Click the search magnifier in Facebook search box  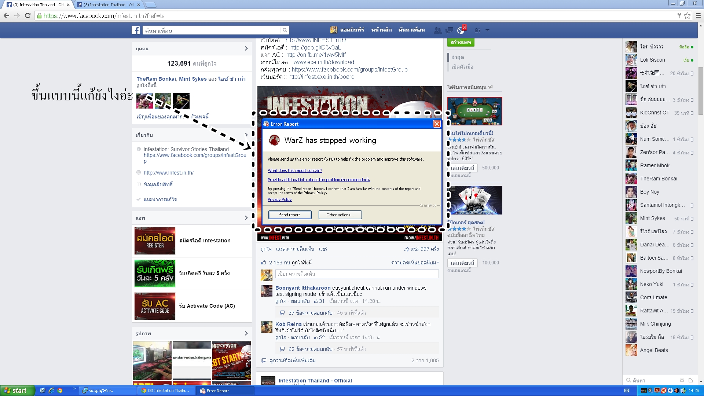point(285,30)
